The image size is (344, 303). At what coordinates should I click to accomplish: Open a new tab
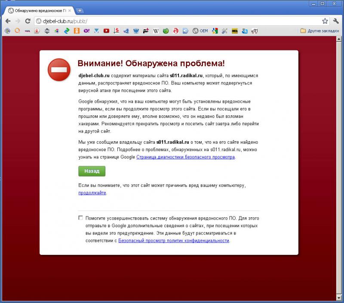coord(80,10)
